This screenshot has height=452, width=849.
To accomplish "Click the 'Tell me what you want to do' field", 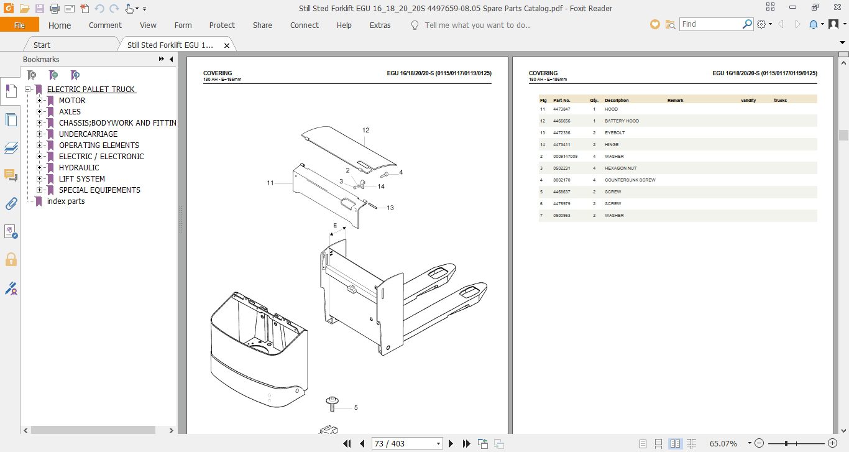I will [x=477, y=25].
